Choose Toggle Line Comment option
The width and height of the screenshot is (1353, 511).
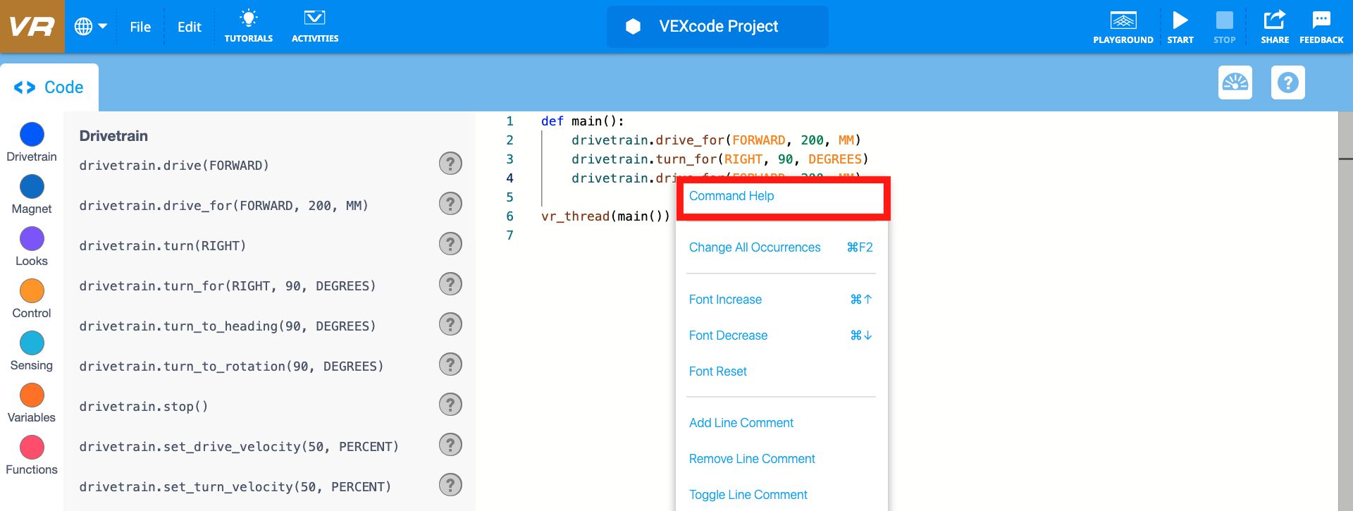pyautogui.click(x=748, y=495)
